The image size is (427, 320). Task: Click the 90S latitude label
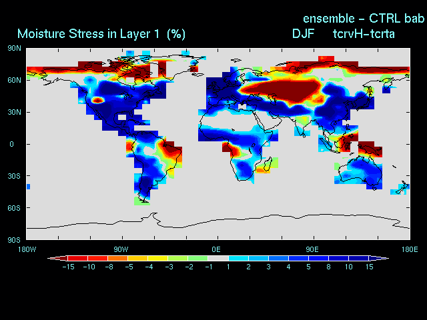click(x=14, y=240)
